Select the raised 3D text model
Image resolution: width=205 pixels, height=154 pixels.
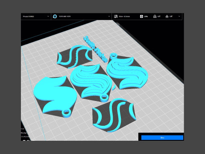95,49
